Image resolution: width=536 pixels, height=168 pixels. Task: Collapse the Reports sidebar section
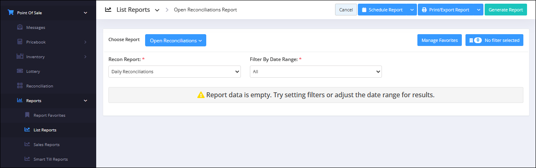click(85, 100)
